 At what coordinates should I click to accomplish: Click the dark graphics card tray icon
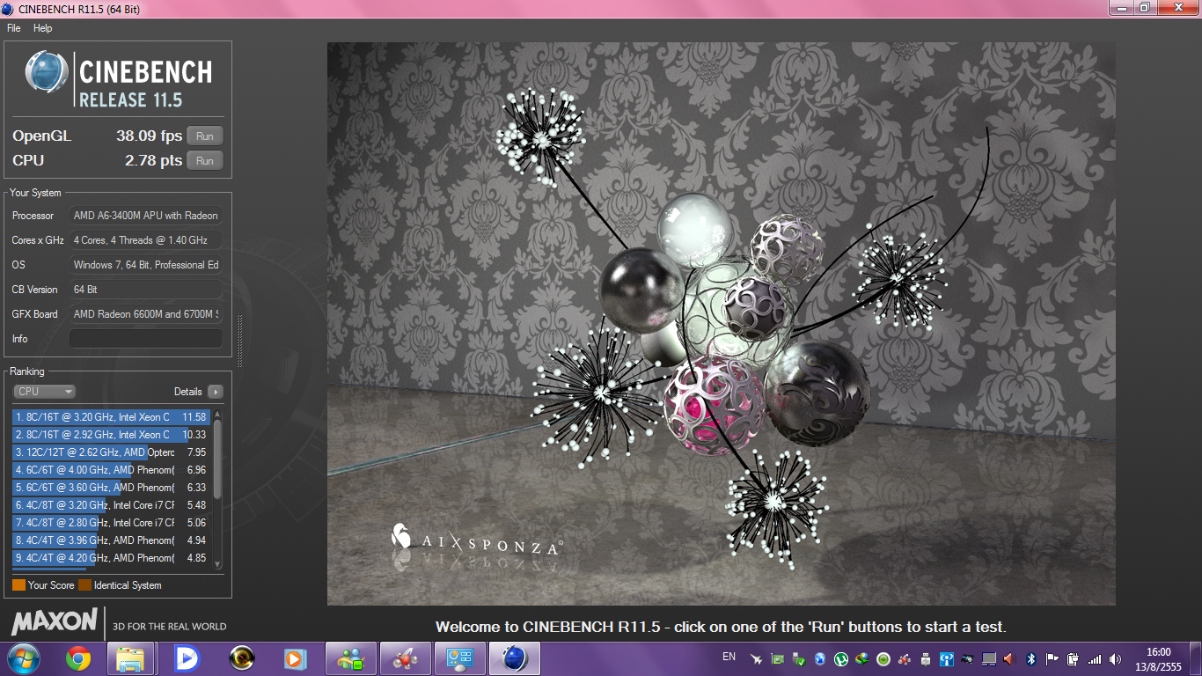coord(968,658)
